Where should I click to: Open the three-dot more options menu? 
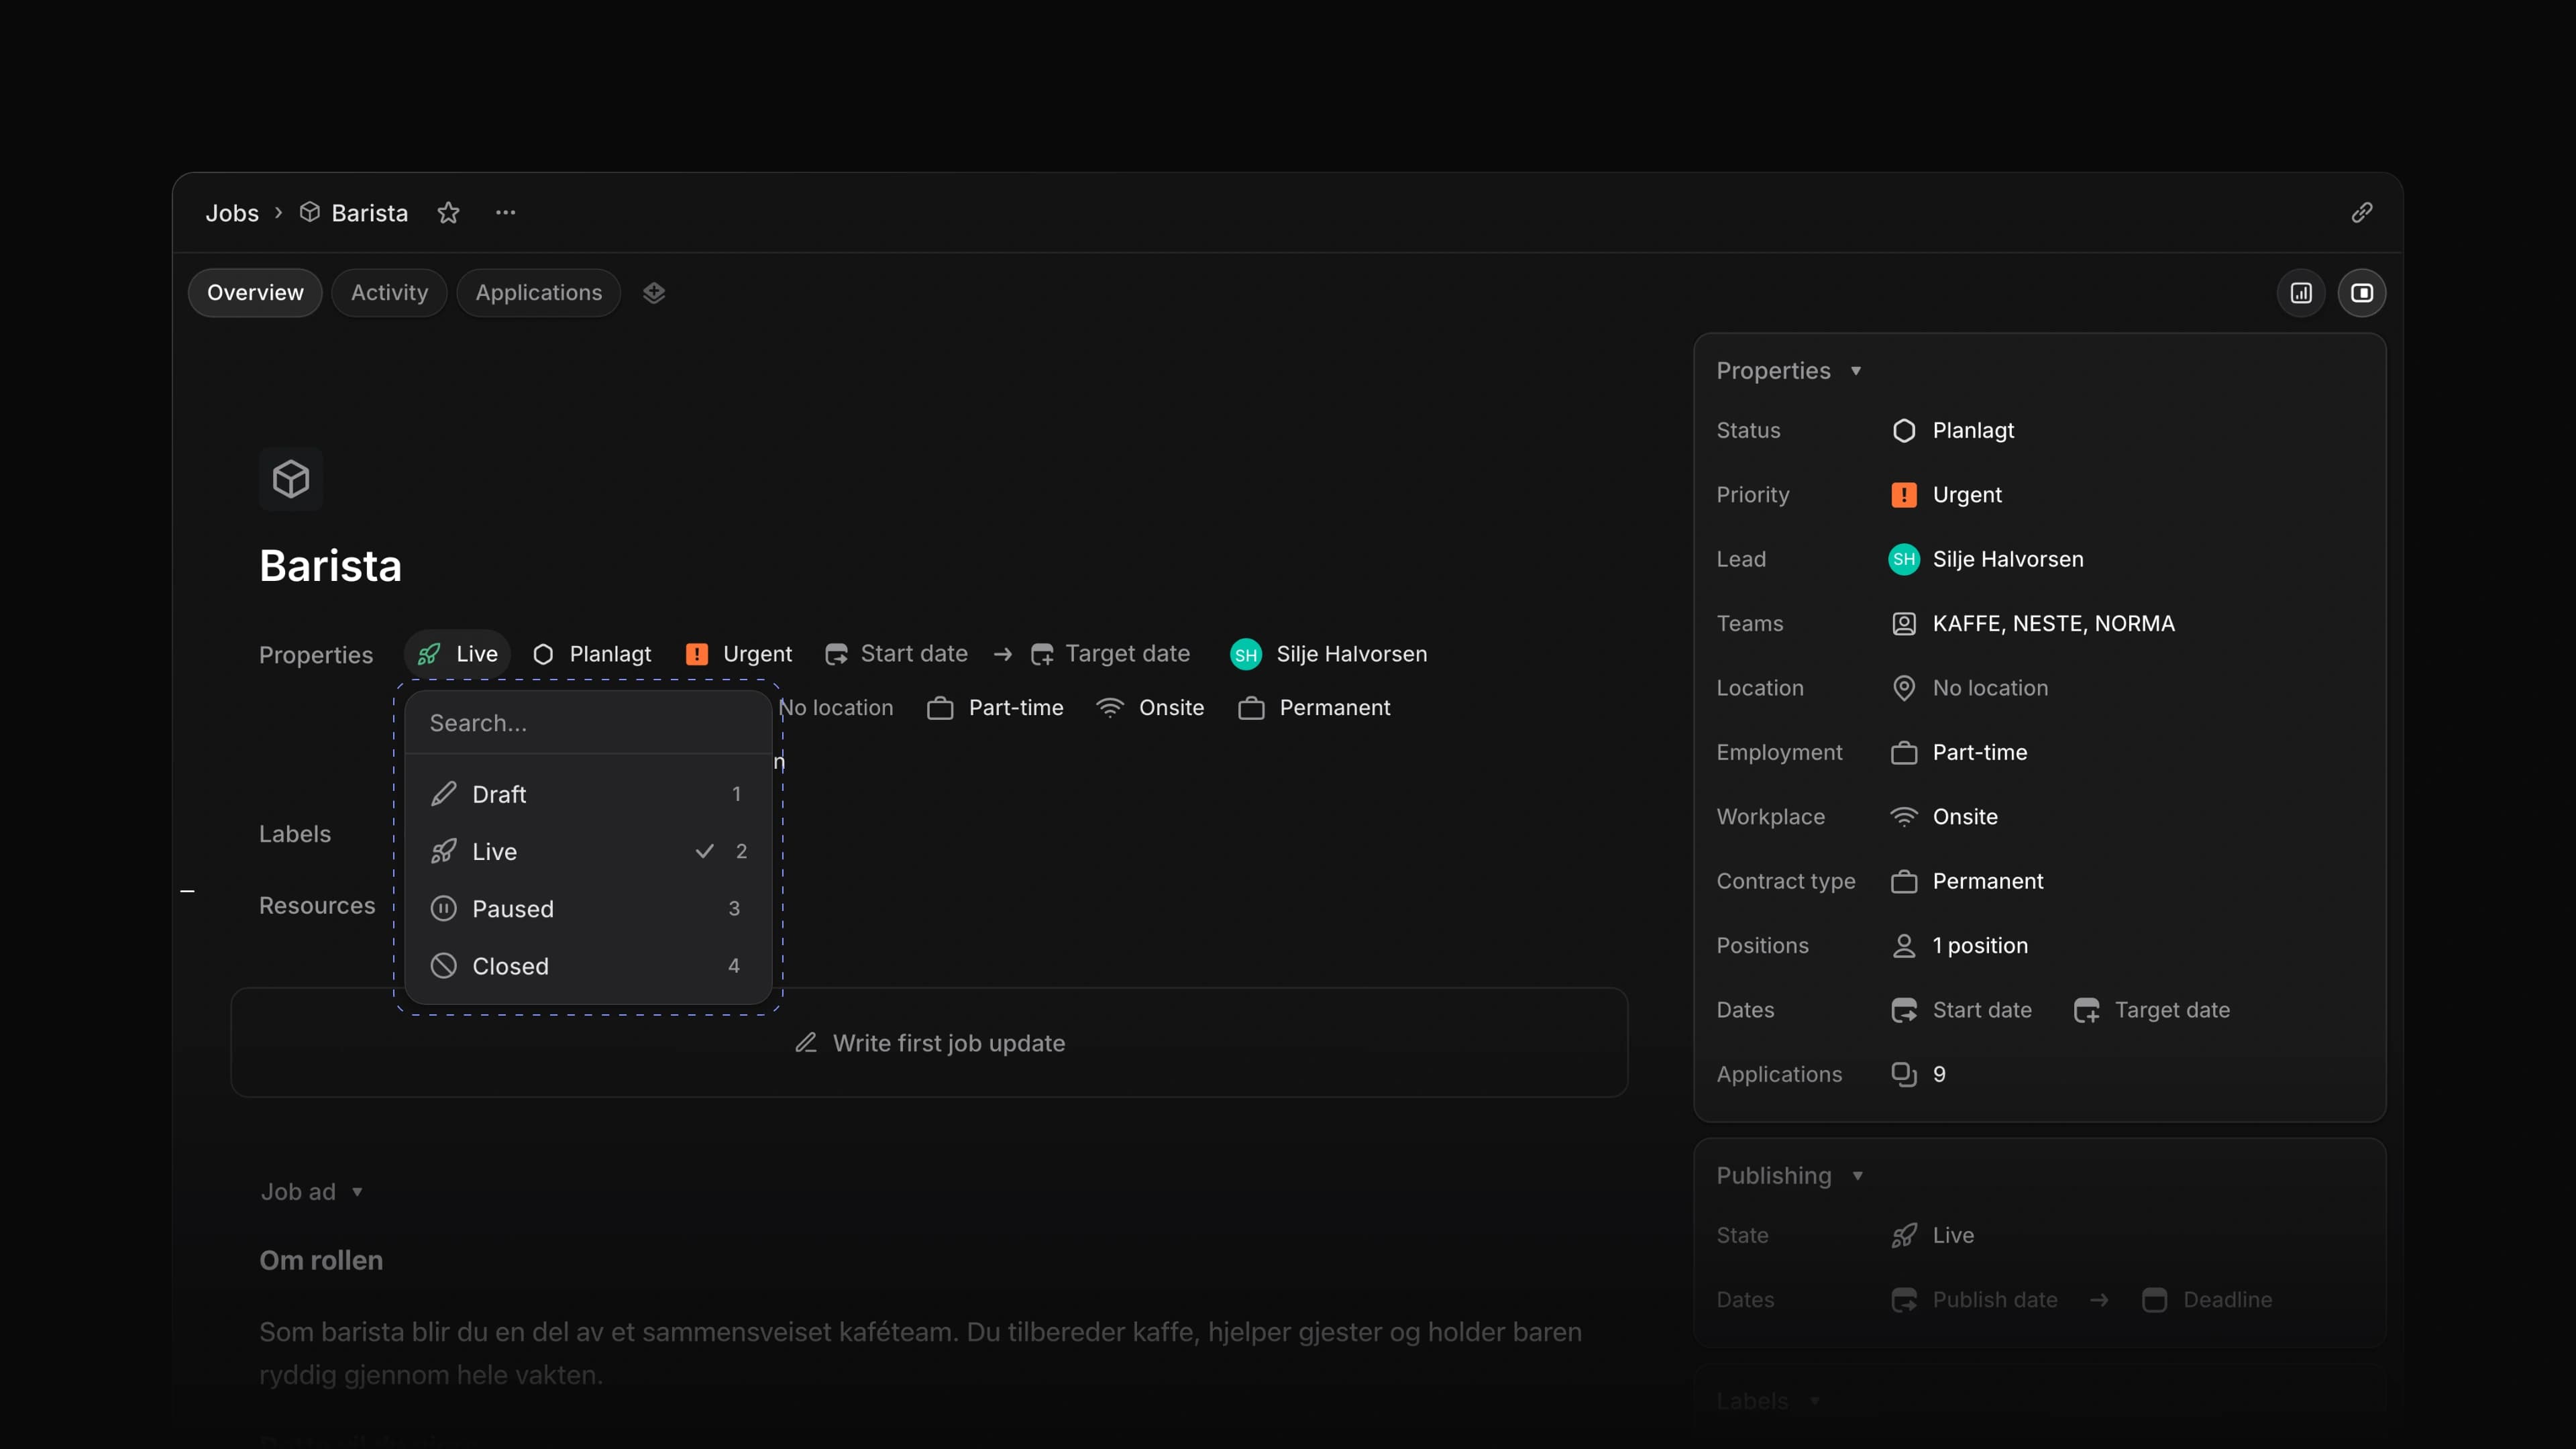pyautogui.click(x=506, y=213)
